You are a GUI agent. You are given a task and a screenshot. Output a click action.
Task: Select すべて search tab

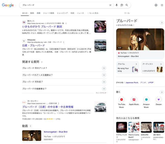(x=25, y=13)
